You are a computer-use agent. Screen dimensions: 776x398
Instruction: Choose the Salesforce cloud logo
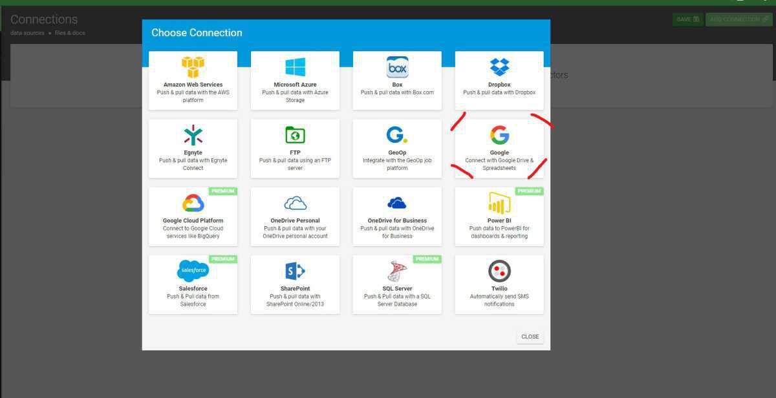[193, 271]
